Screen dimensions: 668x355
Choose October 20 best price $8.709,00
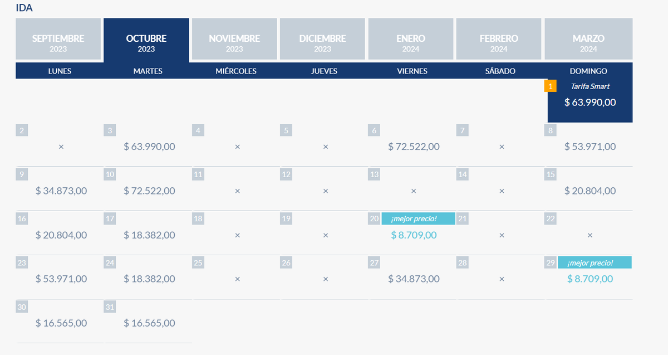pos(414,235)
